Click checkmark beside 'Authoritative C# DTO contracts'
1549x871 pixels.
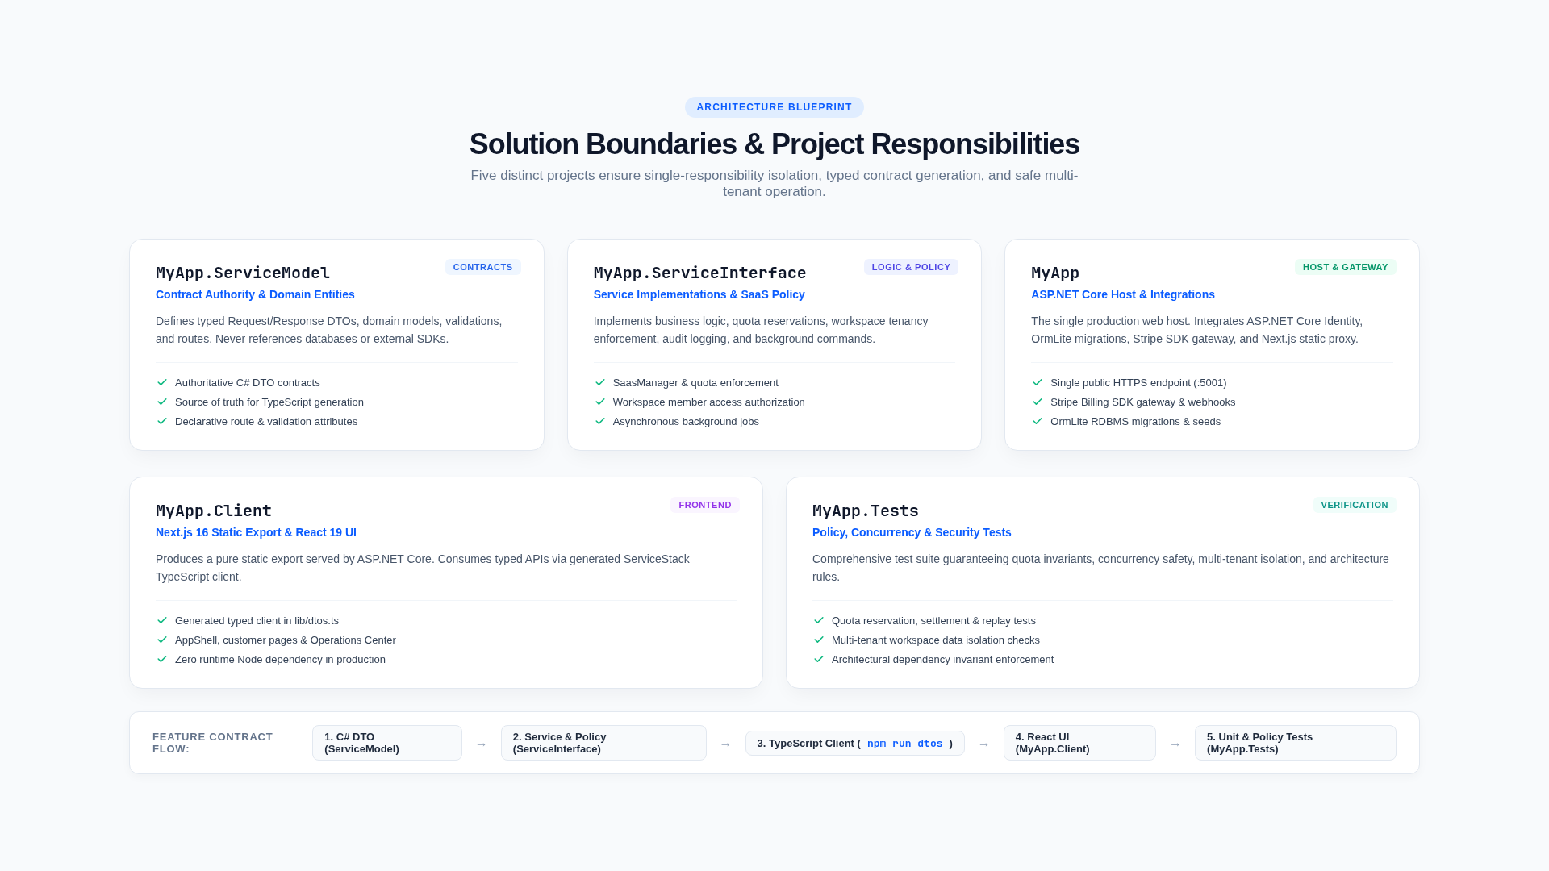pos(162,382)
